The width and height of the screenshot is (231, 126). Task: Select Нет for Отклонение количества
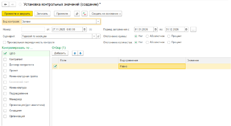click(x=136, y=42)
